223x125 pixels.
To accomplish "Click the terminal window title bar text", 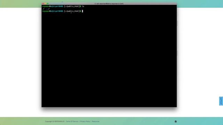I will (x=109, y=4).
